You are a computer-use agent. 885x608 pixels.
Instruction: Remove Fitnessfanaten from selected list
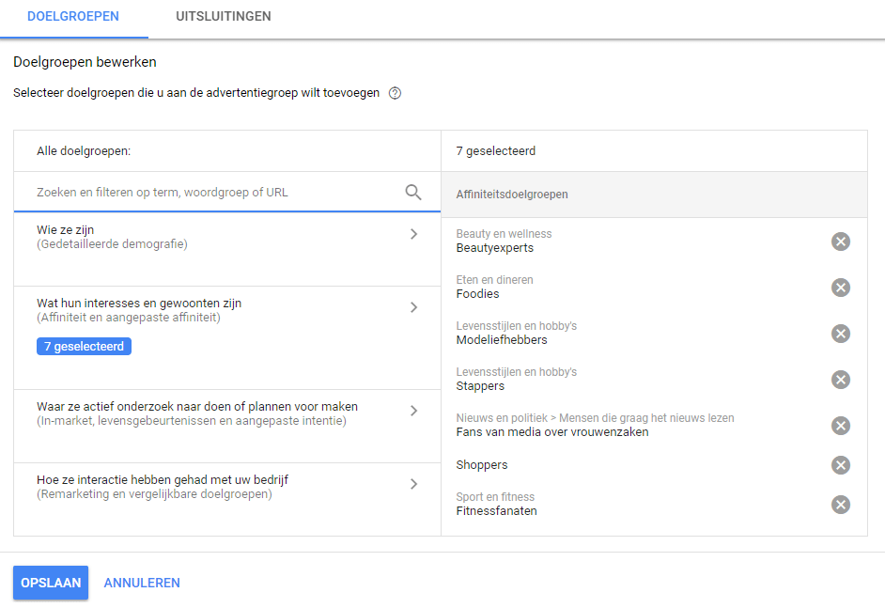840,504
